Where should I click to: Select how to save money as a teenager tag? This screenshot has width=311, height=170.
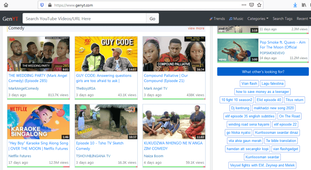262,92
